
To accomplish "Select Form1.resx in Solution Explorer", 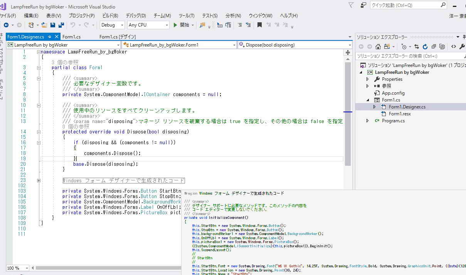I will click(x=400, y=114).
